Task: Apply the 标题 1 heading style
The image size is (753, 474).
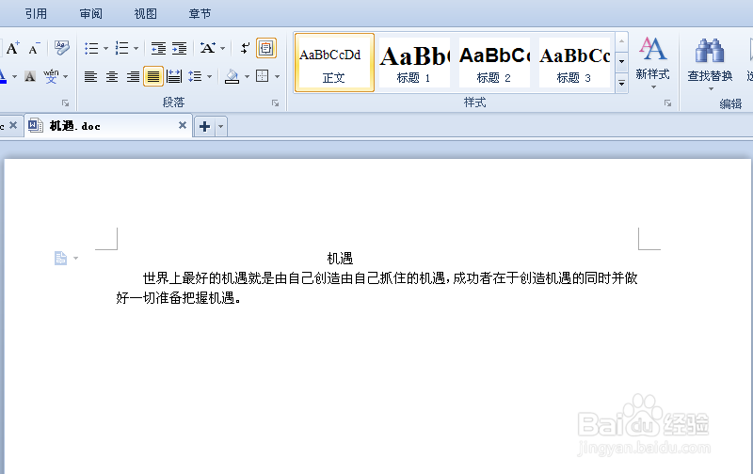Action: pos(414,63)
